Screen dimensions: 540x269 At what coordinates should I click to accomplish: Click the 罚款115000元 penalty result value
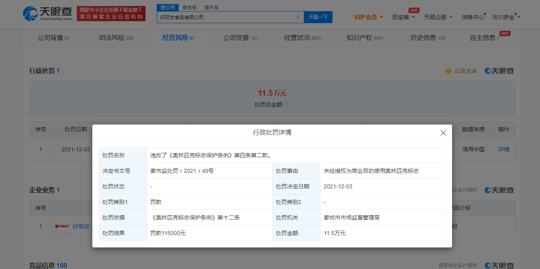[168, 233]
